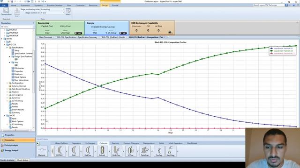This screenshot has height=168, width=300.
Task: Expand the Configuration folder in tree
Action: 7,83
